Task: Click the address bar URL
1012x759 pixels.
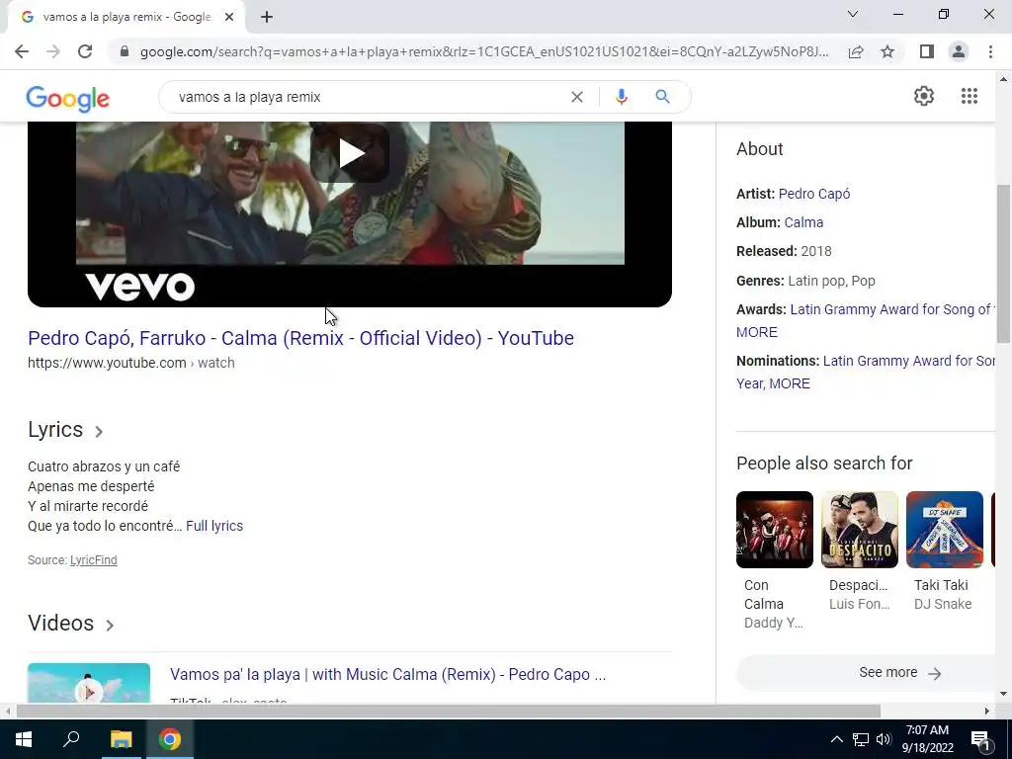Action: [x=484, y=51]
